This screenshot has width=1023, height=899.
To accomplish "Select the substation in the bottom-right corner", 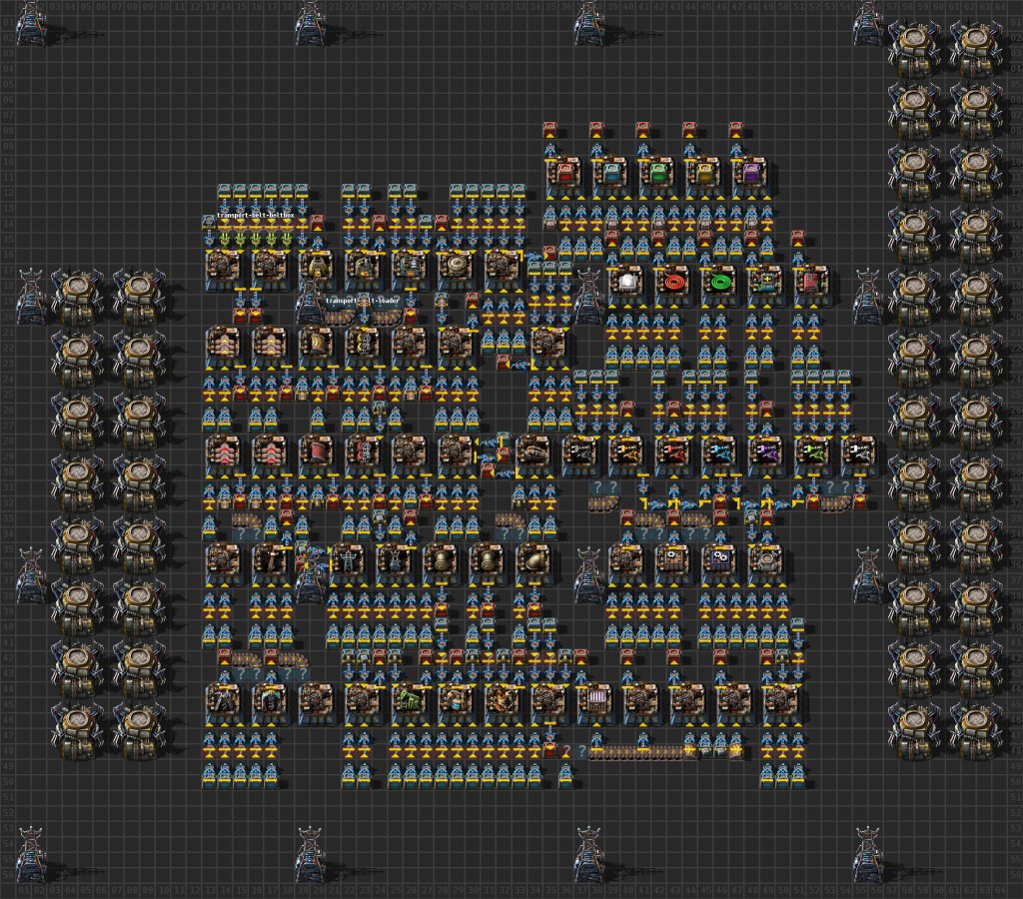I will (x=868, y=853).
